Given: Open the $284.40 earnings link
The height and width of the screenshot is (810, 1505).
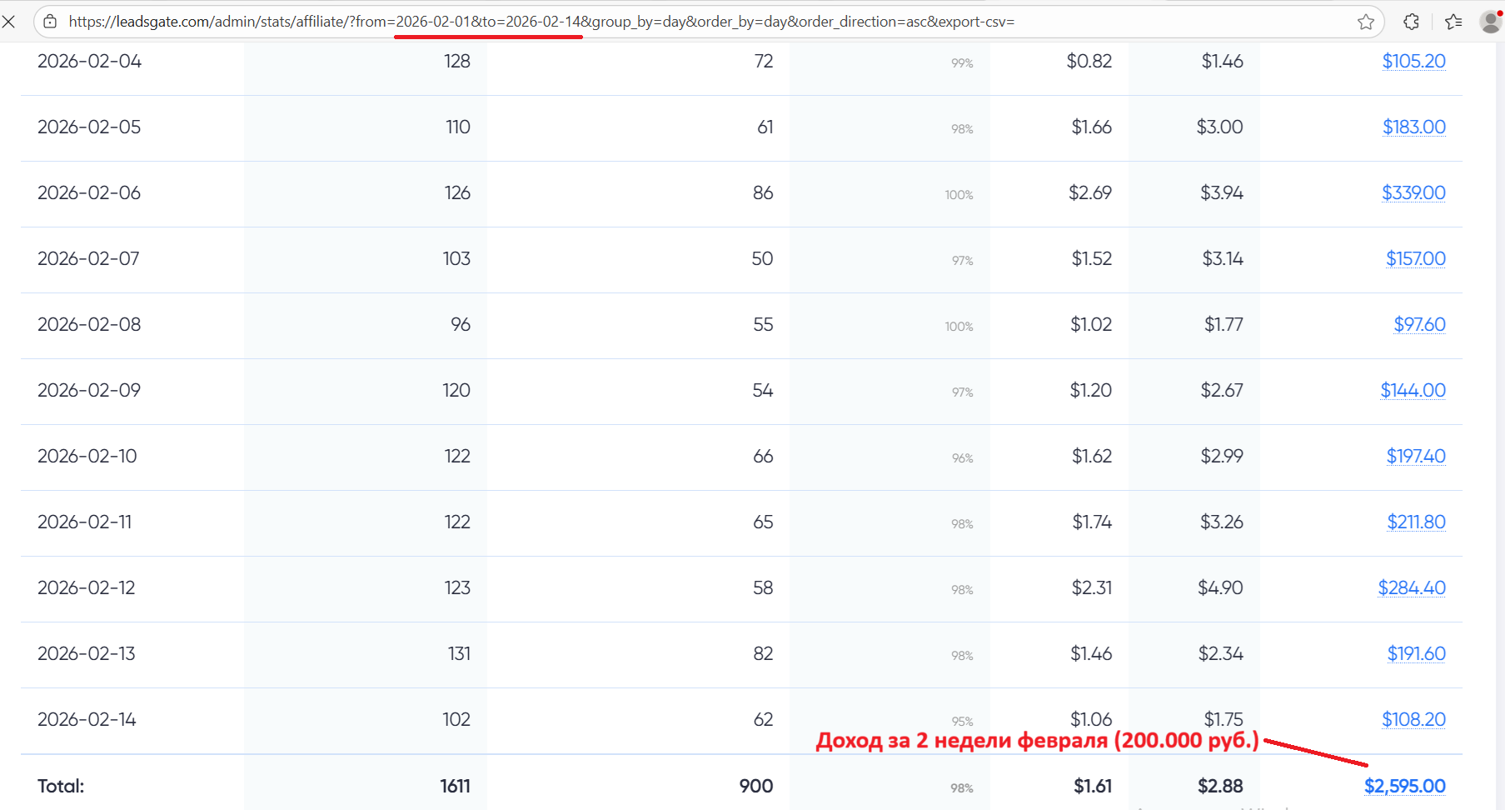Looking at the screenshot, I should pos(1412,588).
